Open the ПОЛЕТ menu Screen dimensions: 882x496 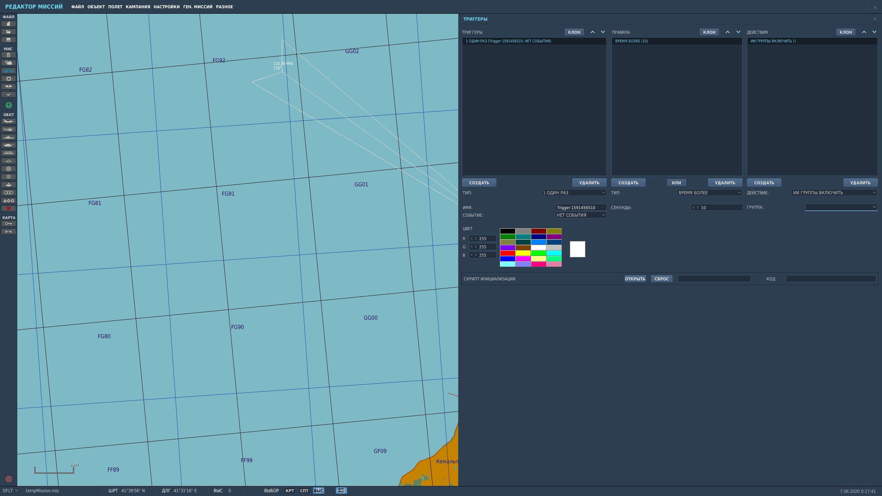click(x=115, y=7)
